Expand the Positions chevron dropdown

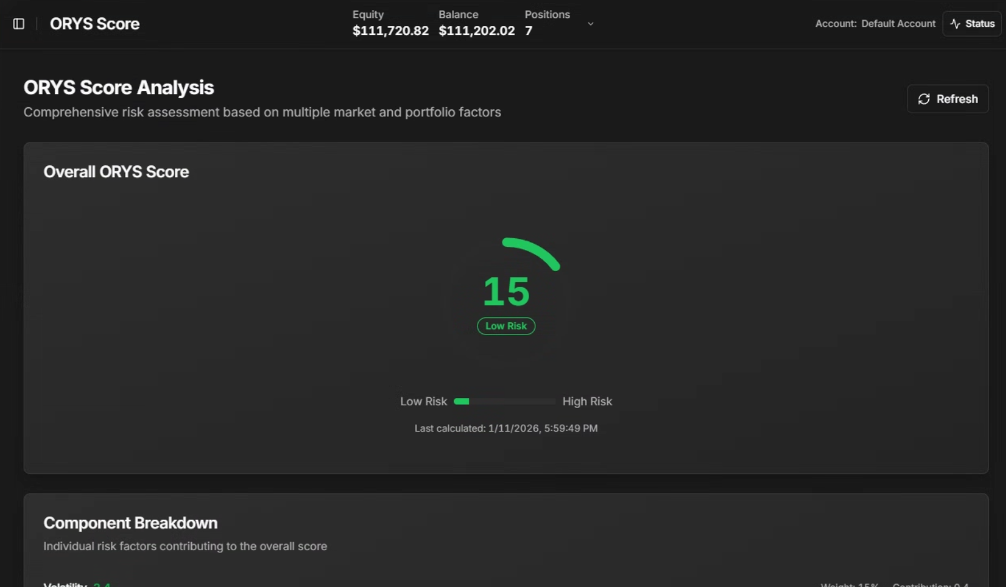tap(590, 24)
